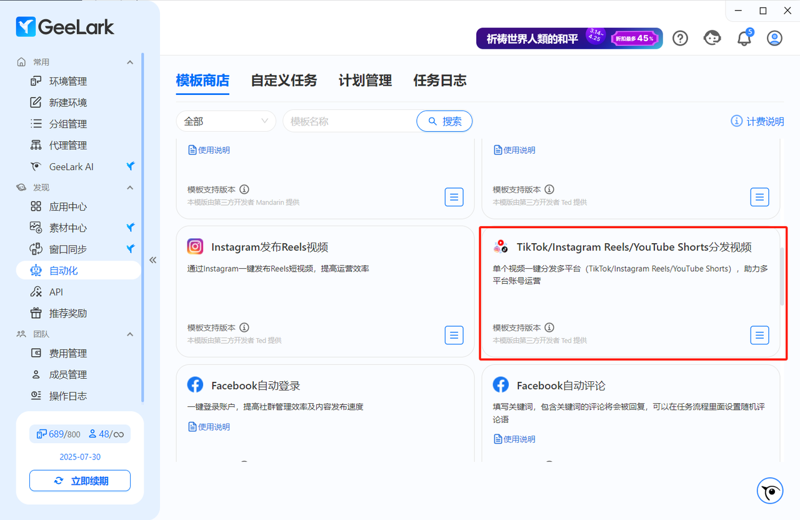Screen dimensions: 800x520
Task: Click the 素材中心 badge marker
Action: tap(130, 227)
